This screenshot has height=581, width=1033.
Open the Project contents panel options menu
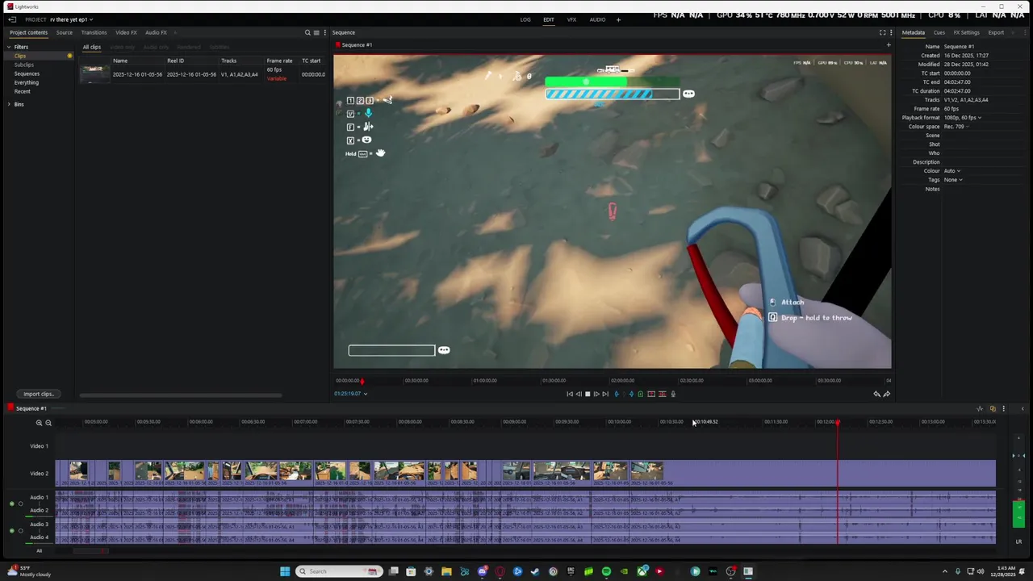(324, 32)
